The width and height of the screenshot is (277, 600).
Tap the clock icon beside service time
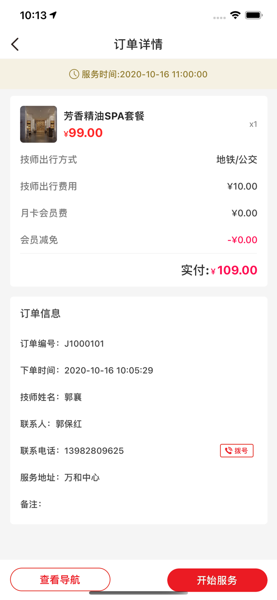point(74,74)
